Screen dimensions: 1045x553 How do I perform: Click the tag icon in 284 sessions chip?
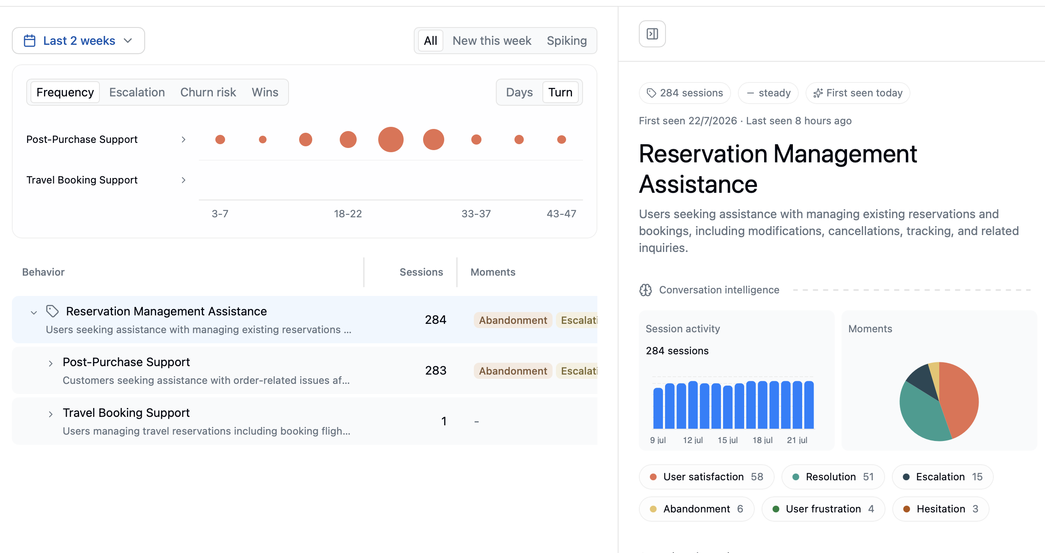[652, 93]
